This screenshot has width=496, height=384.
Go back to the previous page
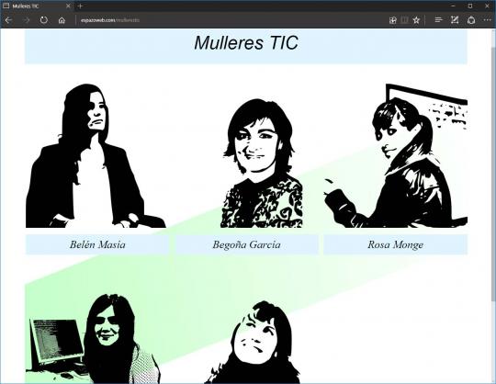8,20
